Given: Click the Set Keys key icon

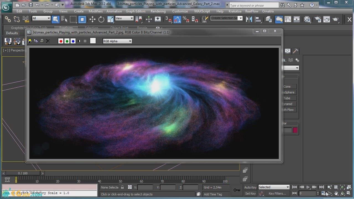Looking at the screenshot, I should click(x=237, y=190).
